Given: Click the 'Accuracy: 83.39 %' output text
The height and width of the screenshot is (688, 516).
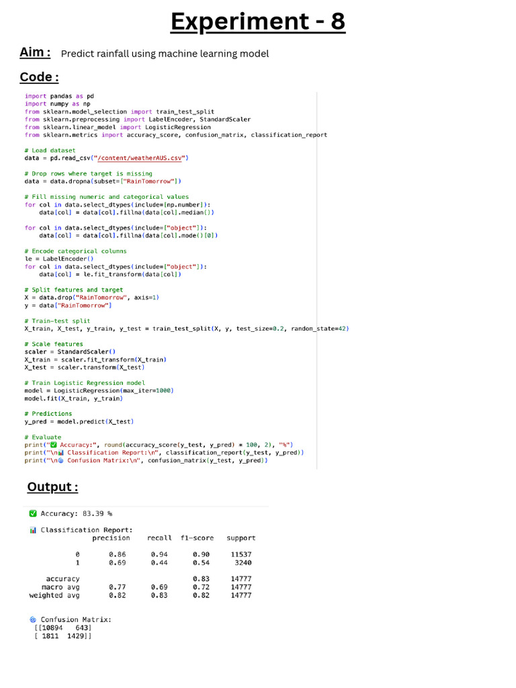Looking at the screenshot, I should pos(77,513).
